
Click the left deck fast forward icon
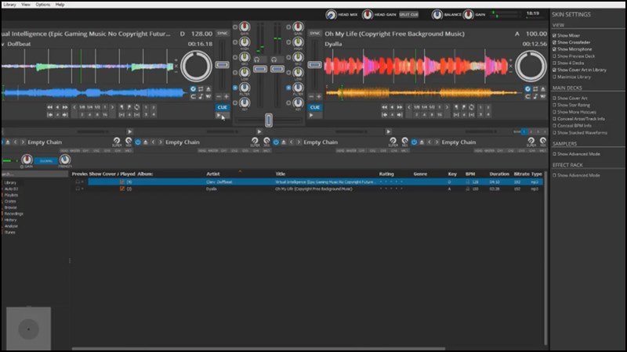coord(65,107)
